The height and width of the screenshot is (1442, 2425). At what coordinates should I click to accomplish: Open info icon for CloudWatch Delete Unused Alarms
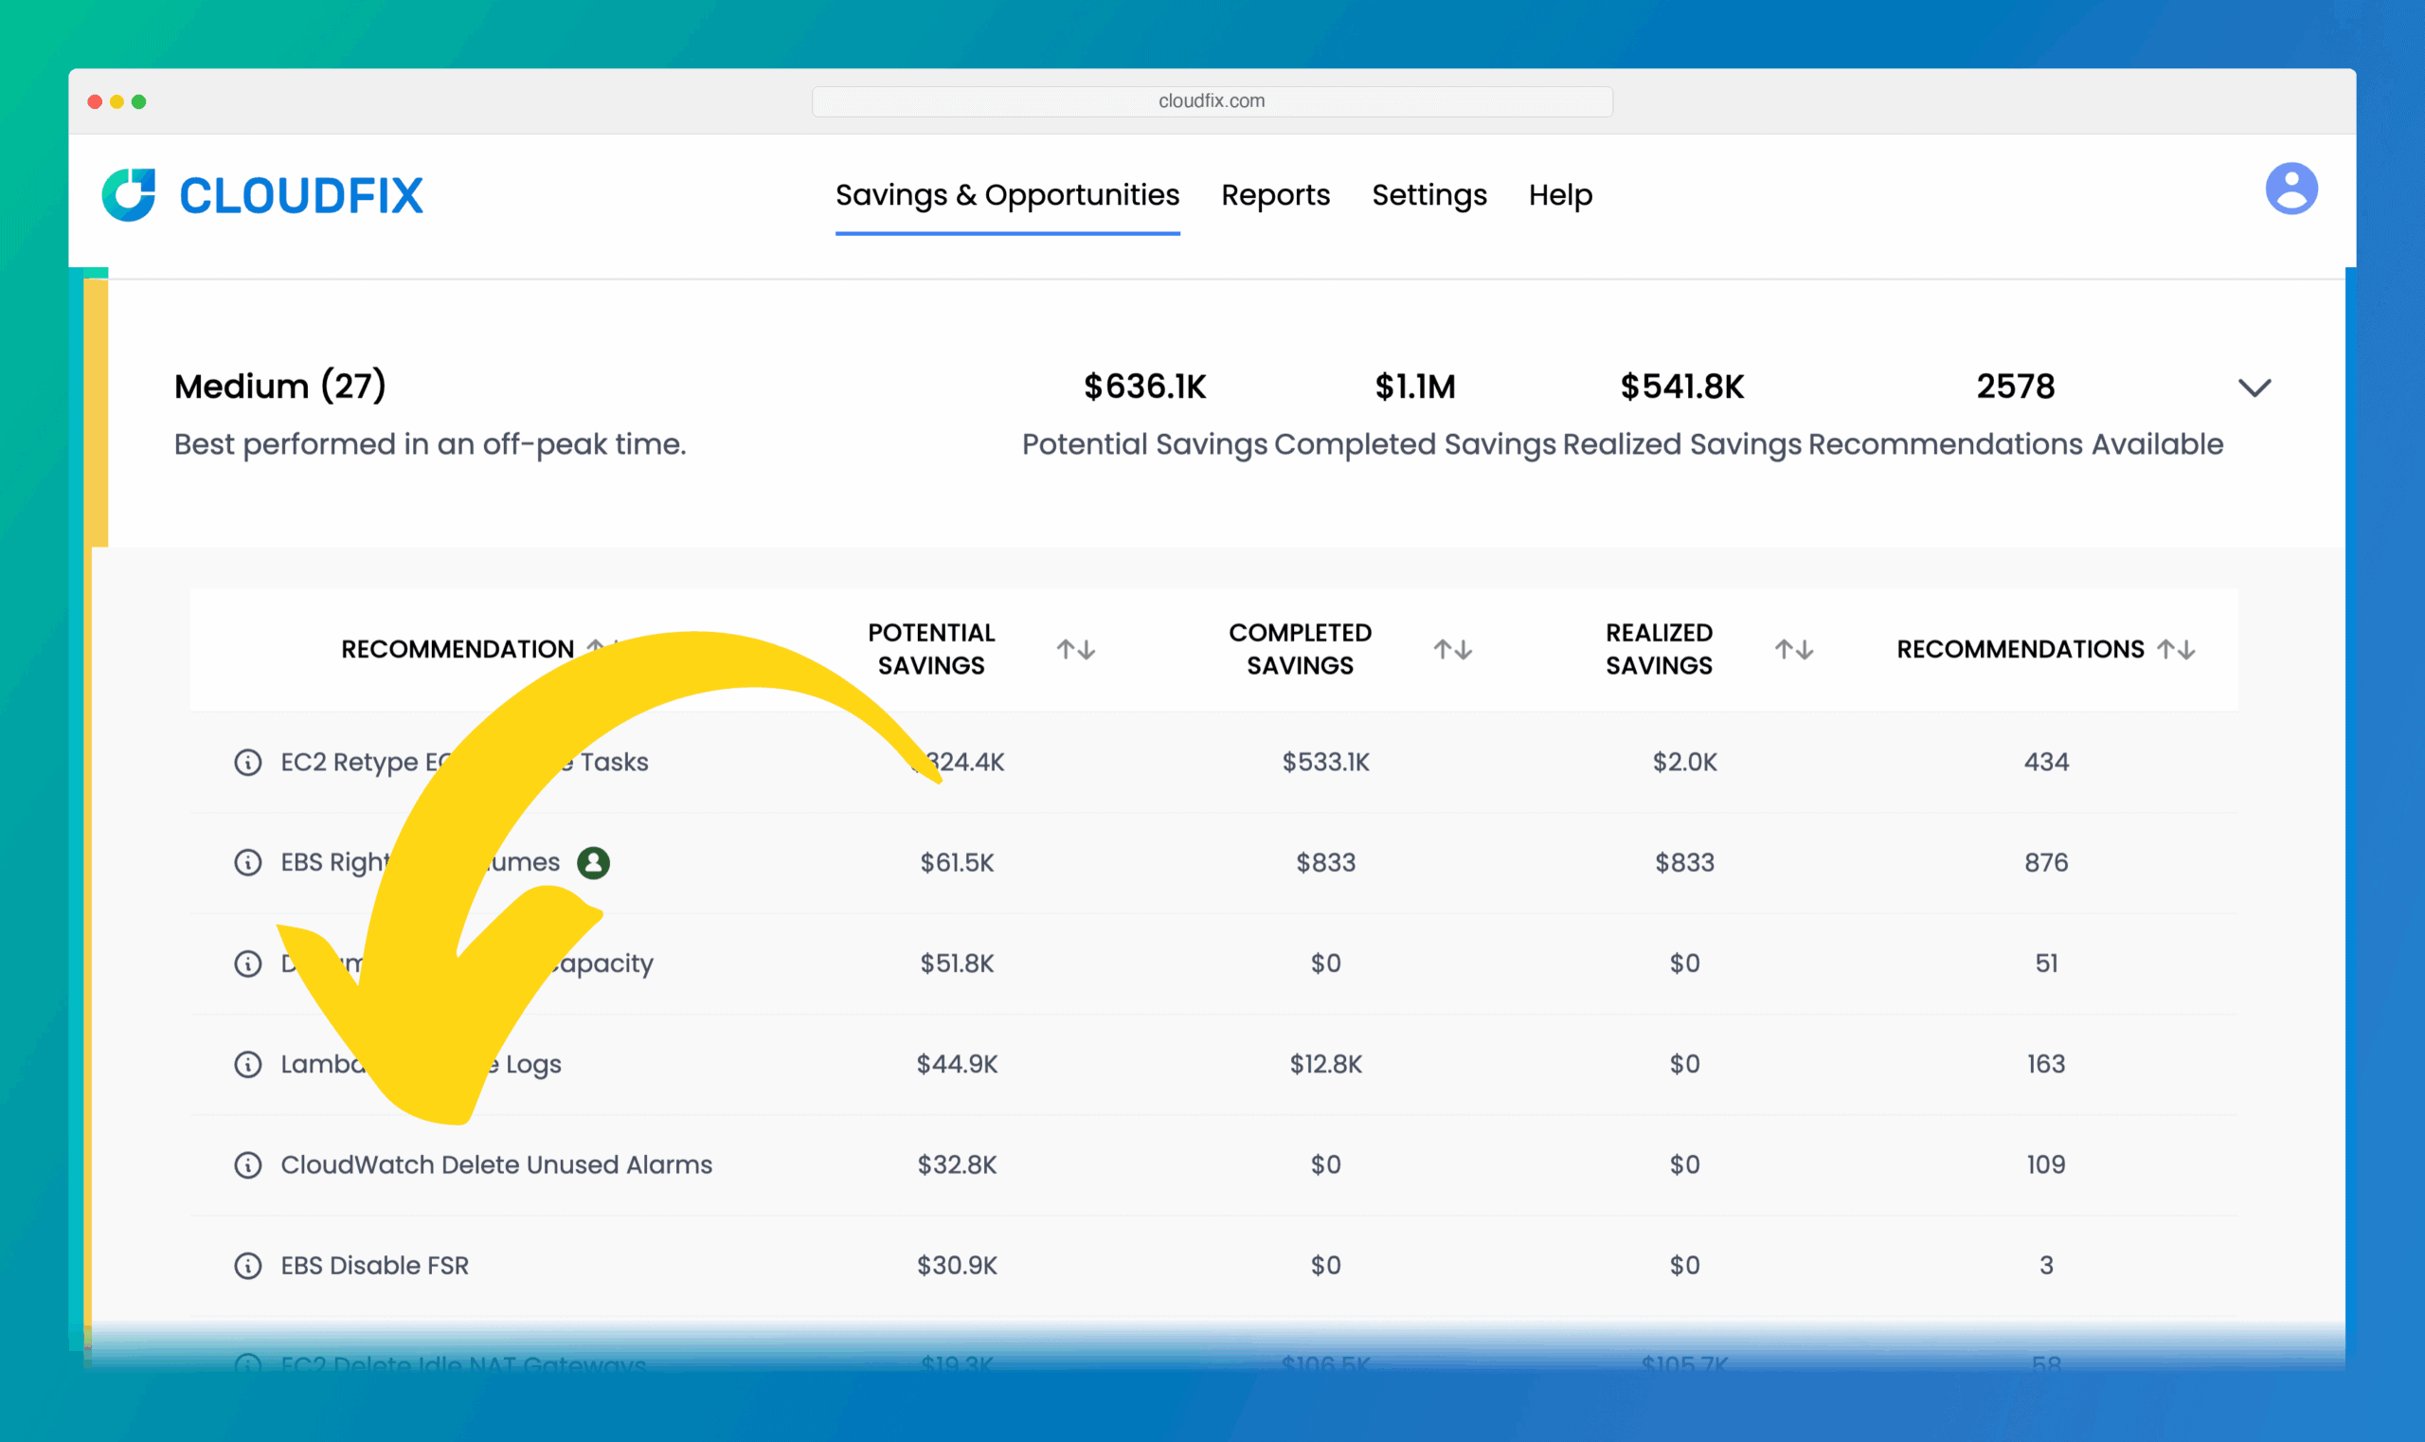click(x=248, y=1165)
